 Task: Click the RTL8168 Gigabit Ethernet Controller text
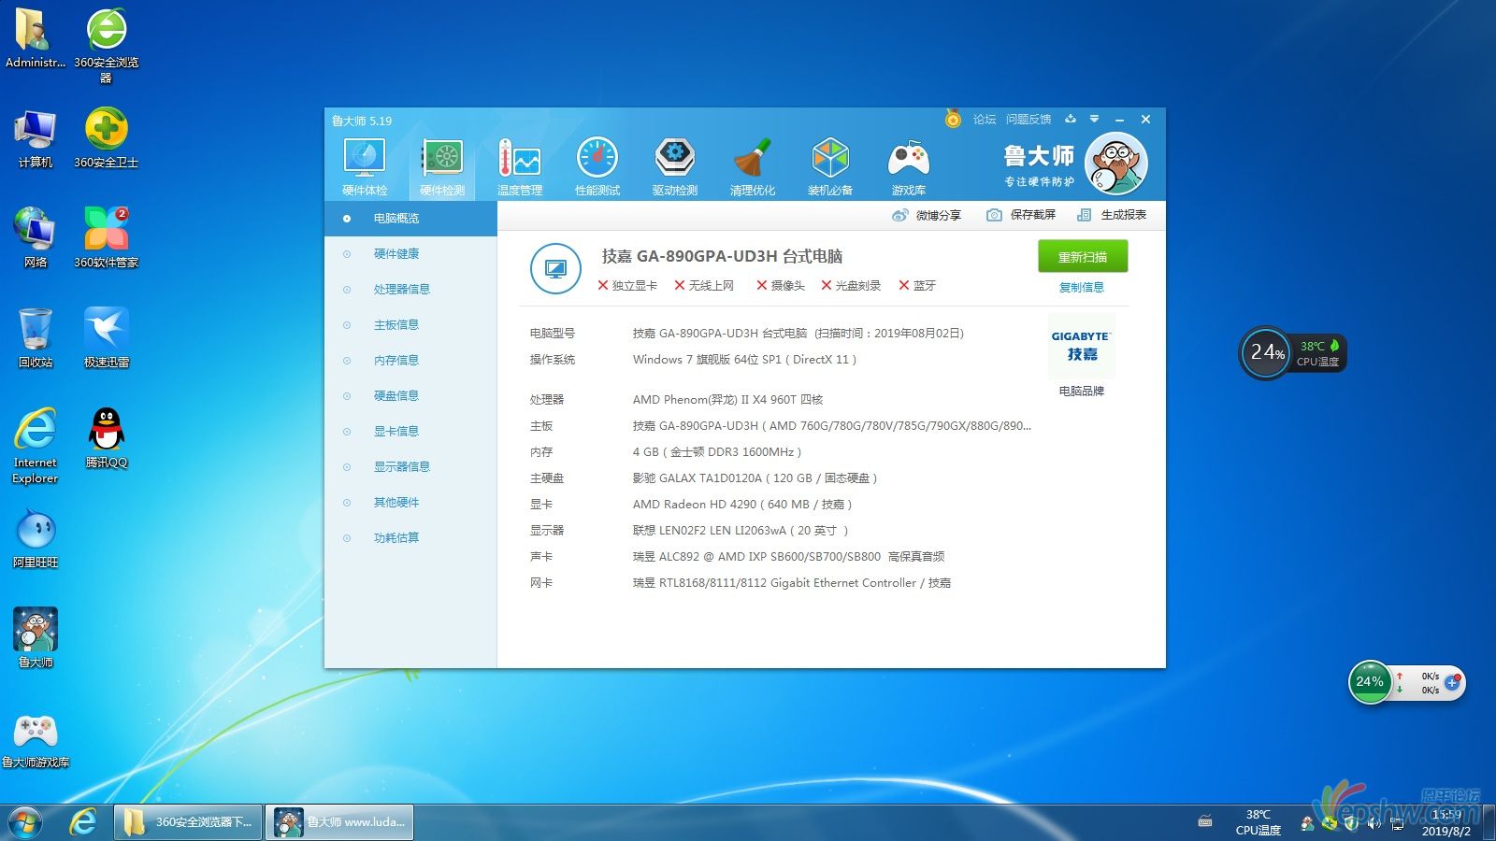point(791,583)
